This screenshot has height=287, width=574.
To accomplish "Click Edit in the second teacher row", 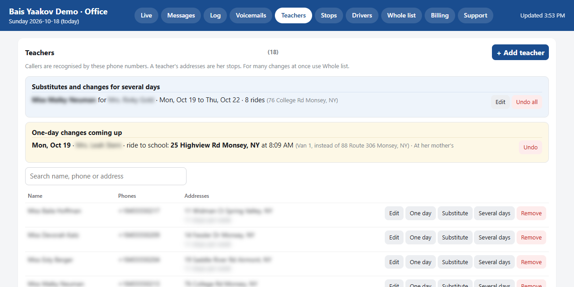I will click(394, 238).
